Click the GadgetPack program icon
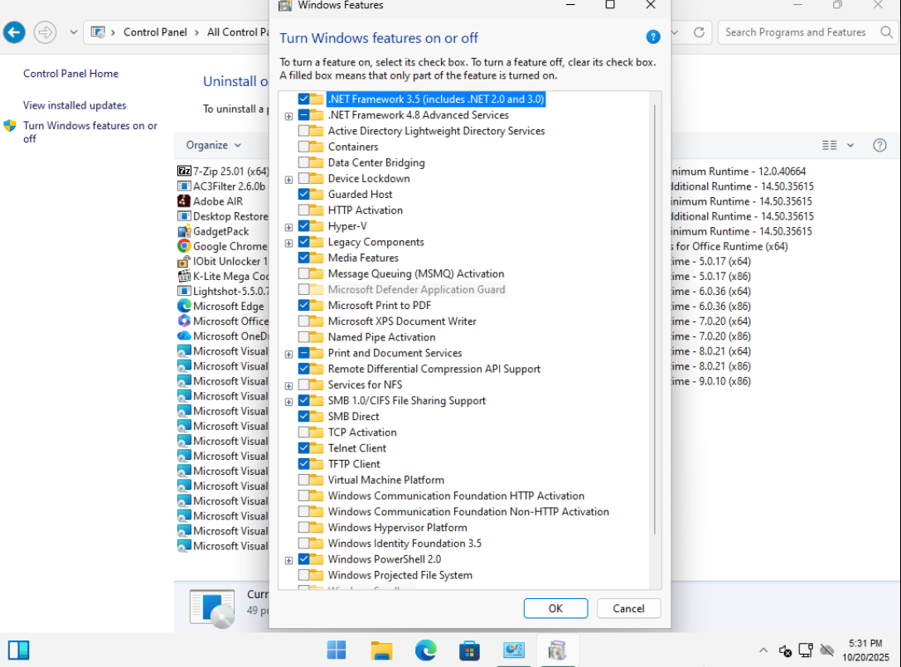This screenshot has height=667, width=901. click(184, 231)
